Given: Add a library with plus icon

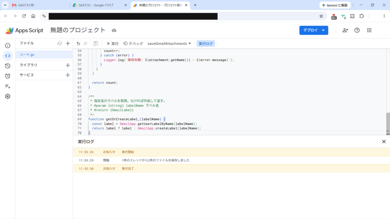Looking at the screenshot, I should 68,65.
